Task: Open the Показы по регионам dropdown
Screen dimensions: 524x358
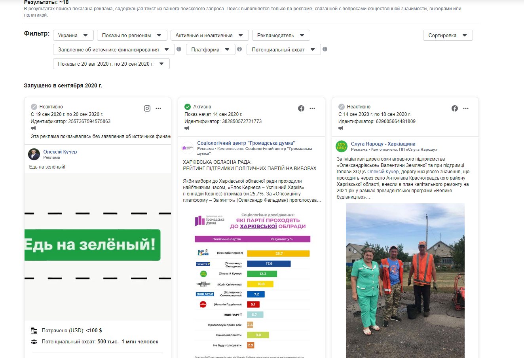Action: click(132, 35)
